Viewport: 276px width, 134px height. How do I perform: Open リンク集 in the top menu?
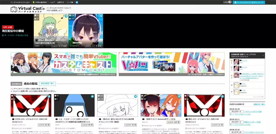point(70,2)
